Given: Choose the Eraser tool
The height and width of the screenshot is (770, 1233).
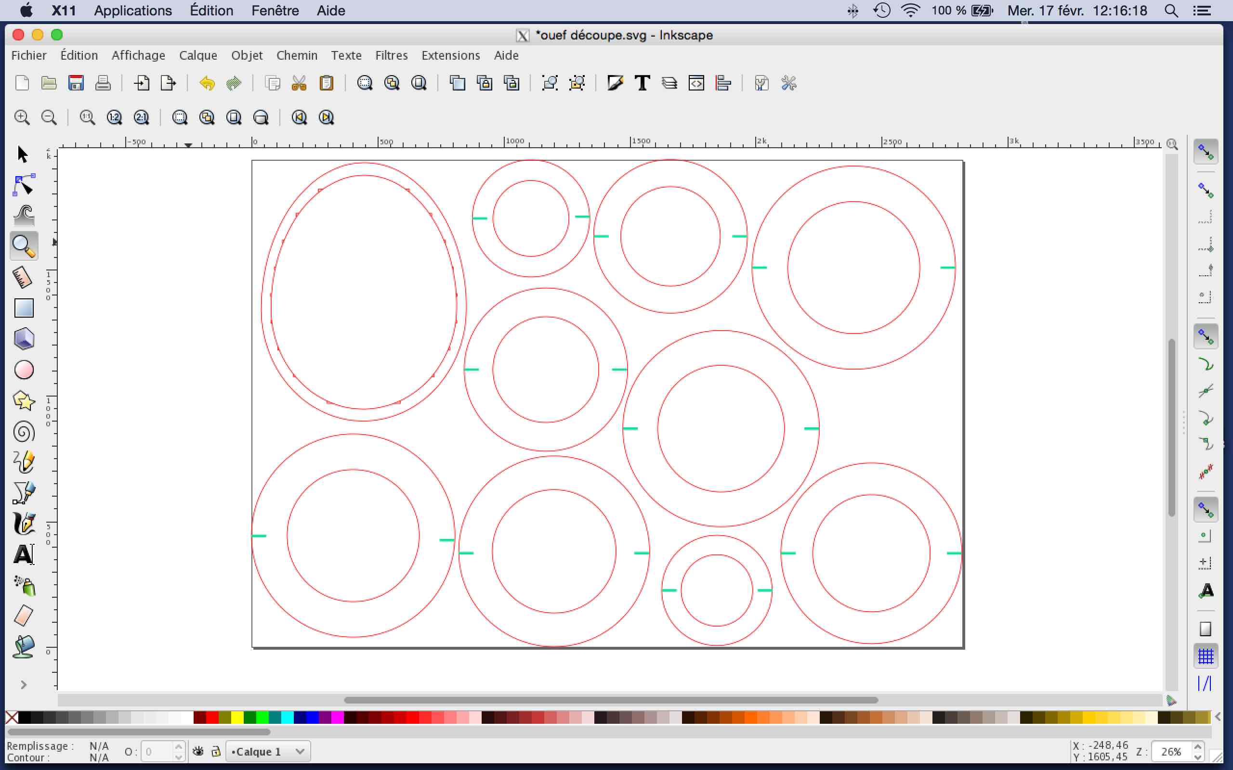Looking at the screenshot, I should [24, 616].
